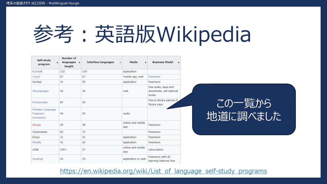The height and width of the screenshot is (184, 327).
Task: Click 'freemium with all learning features free'
Action: pyautogui.click(x=164, y=159)
